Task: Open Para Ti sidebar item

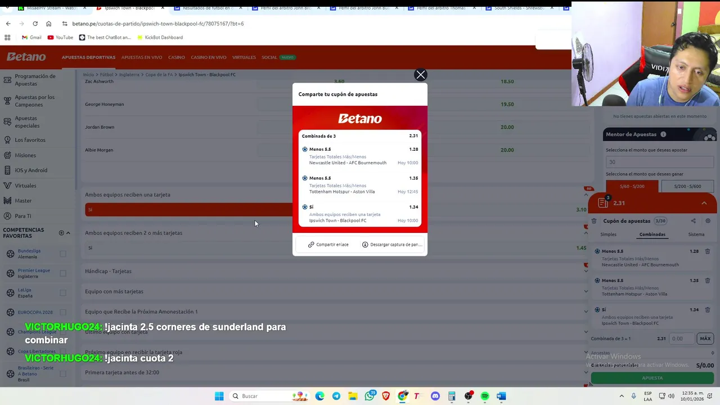Action: tap(23, 216)
